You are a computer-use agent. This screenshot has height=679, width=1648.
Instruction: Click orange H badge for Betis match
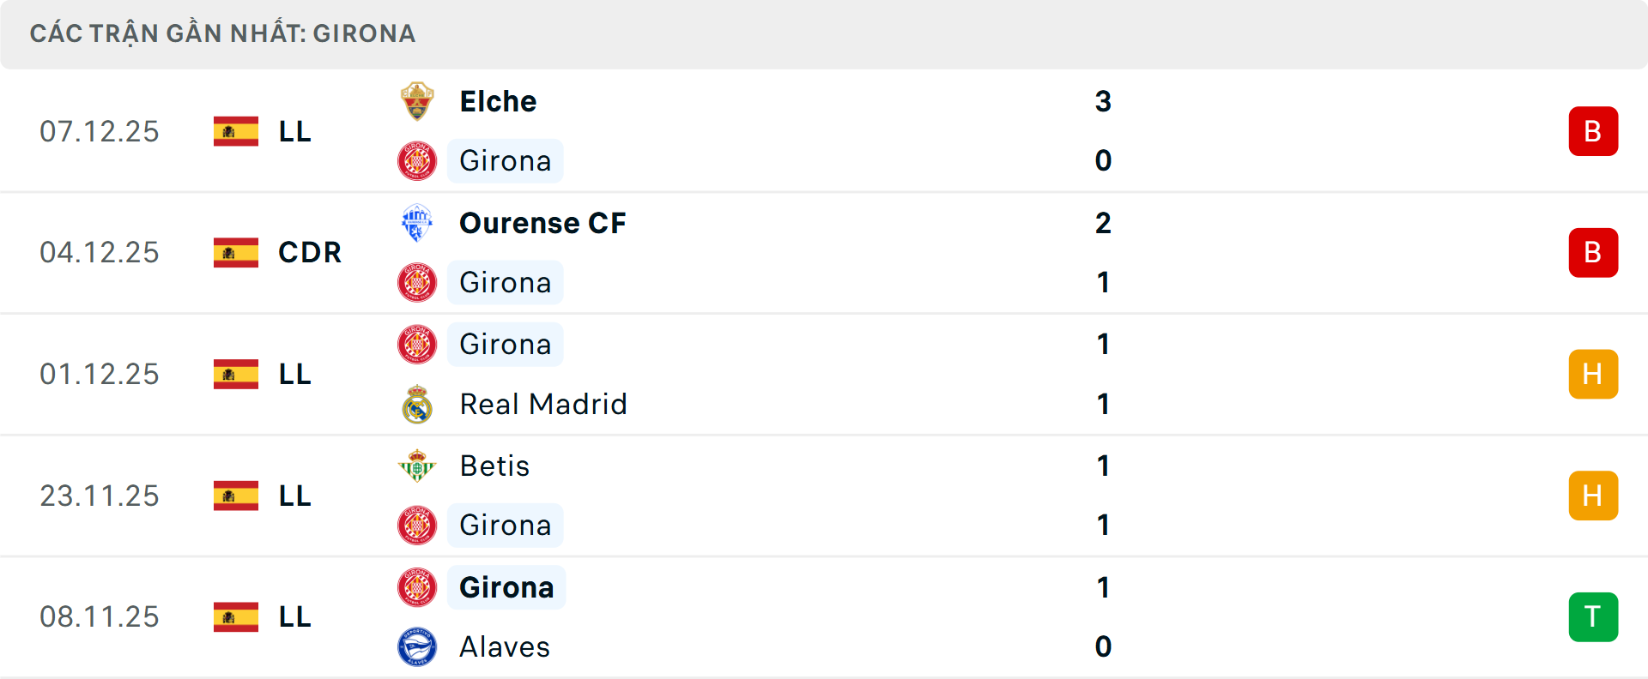[1593, 496]
